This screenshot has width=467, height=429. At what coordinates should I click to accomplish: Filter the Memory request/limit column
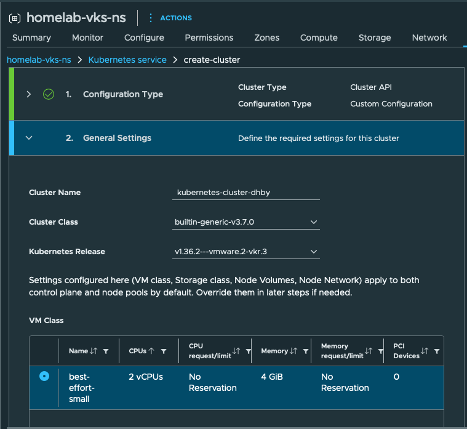tap(380, 351)
